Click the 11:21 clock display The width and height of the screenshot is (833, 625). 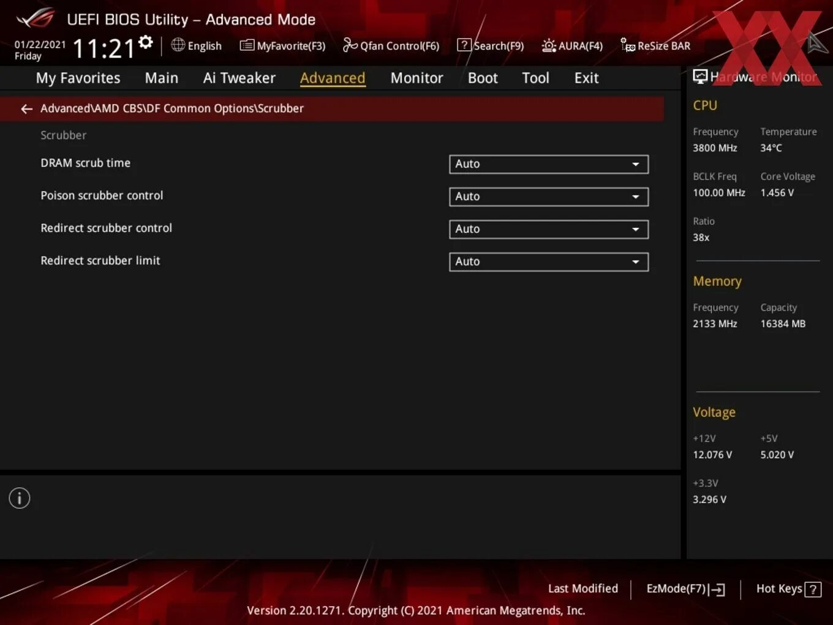pyautogui.click(x=104, y=48)
